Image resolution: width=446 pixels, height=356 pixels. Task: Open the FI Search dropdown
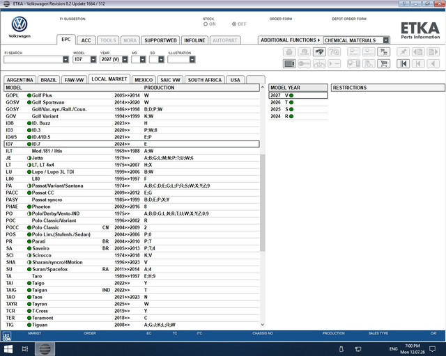tap(66, 60)
